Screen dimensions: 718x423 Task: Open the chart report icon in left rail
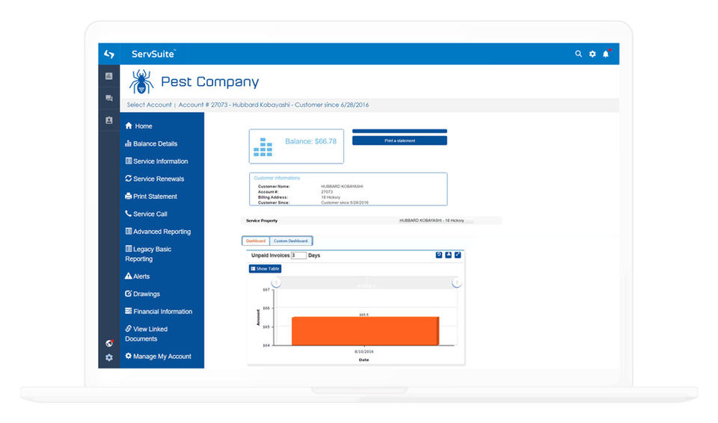click(x=109, y=76)
